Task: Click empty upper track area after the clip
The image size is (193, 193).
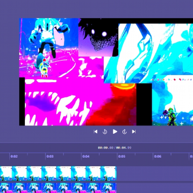Action: tap(155, 174)
